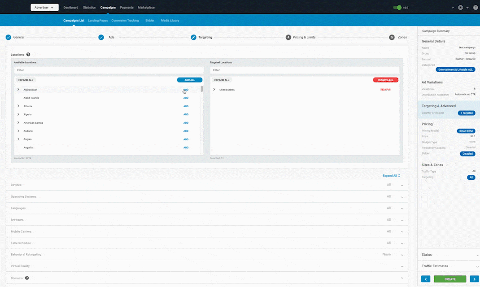Screen dimensions: 480x287
Task: Expand the Afghanistan location tree item
Action: [x=18, y=90]
